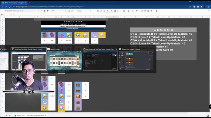Viewport: 211px width, 118px height.
Task: Select the Battle Pass Calculator browser tab
Action: [x=14, y=3]
